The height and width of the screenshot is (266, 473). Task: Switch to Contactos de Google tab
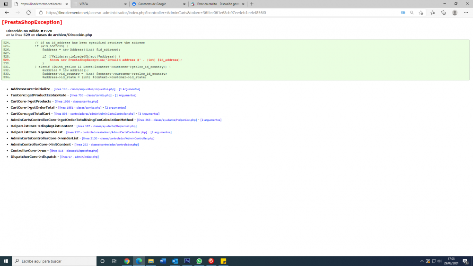point(158,4)
